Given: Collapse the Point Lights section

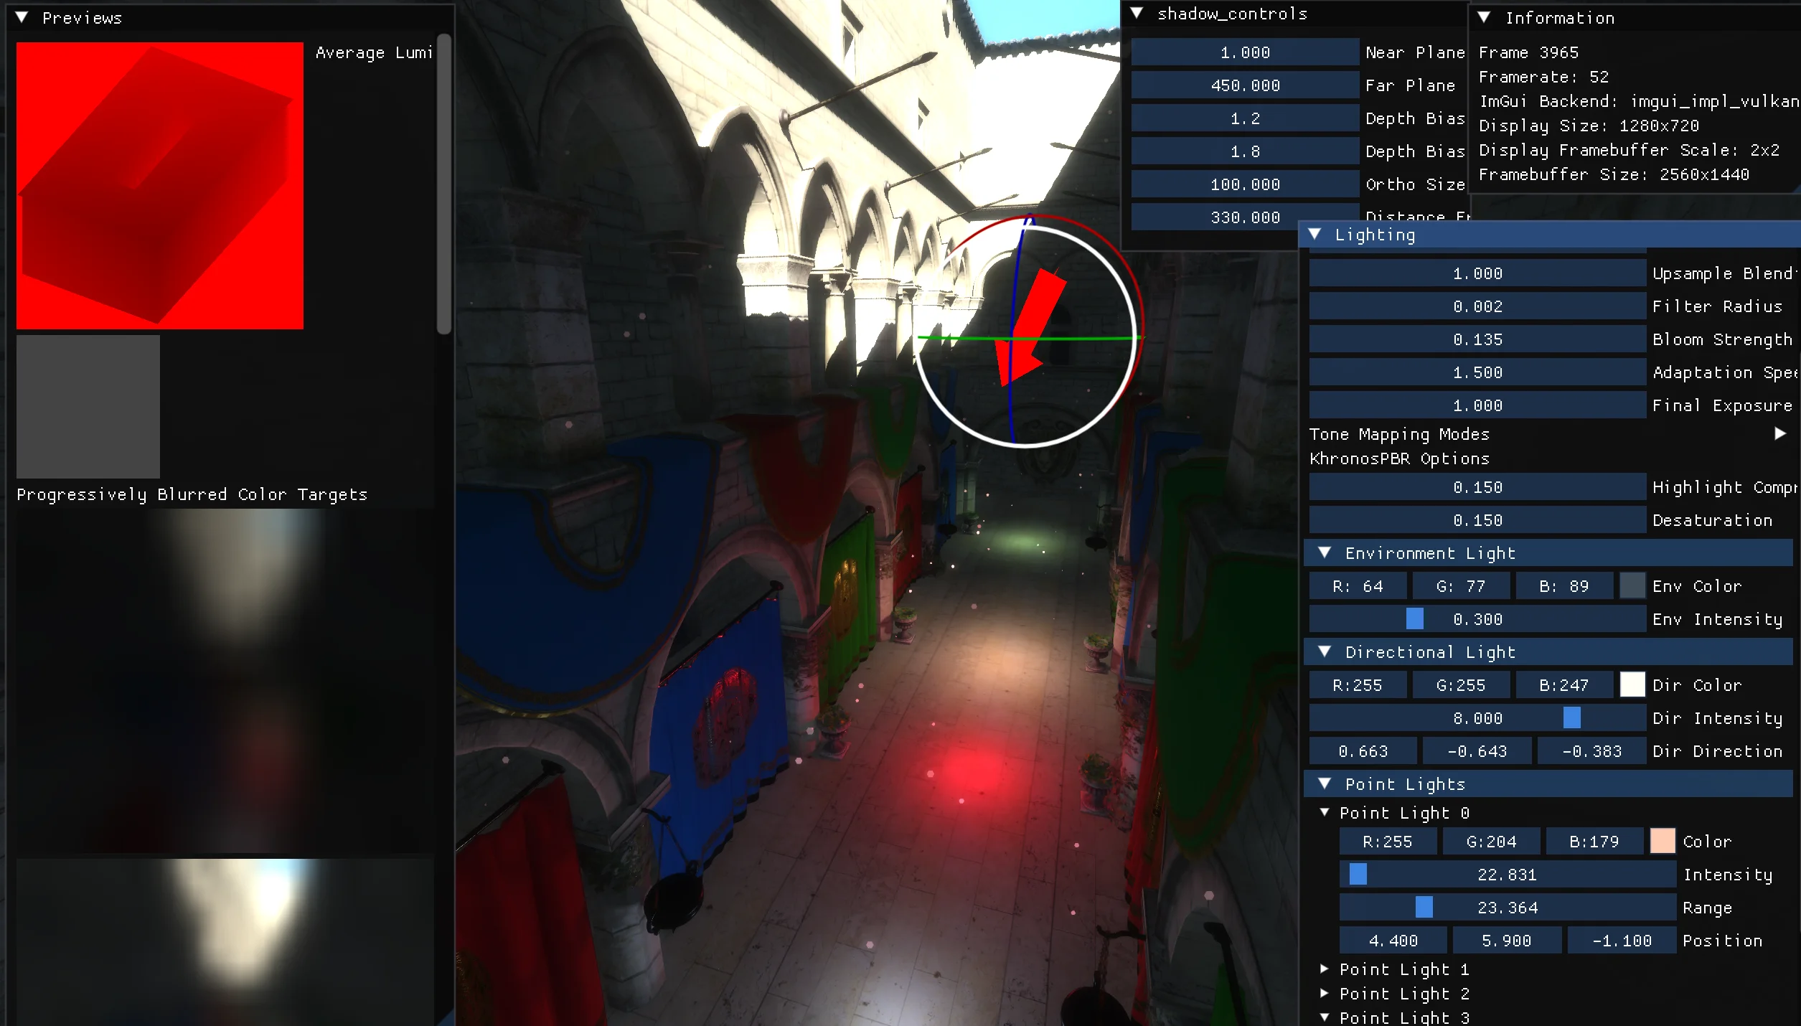Looking at the screenshot, I should (x=1325, y=783).
